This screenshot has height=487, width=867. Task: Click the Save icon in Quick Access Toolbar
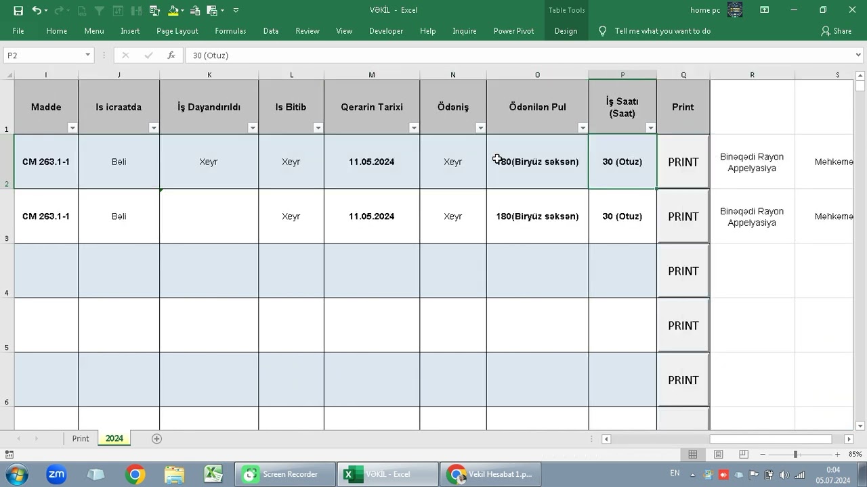coord(18,10)
